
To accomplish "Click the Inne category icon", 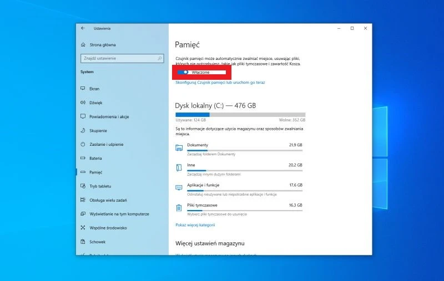I will (179, 167).
